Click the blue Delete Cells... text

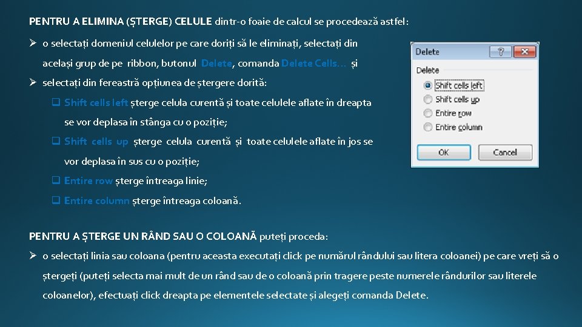[313, 64]
